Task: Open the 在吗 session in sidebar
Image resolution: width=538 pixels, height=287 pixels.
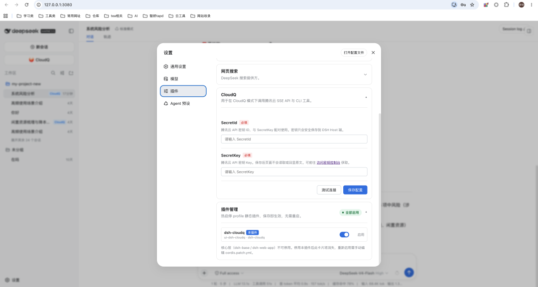Action: [x=39, y=159]
